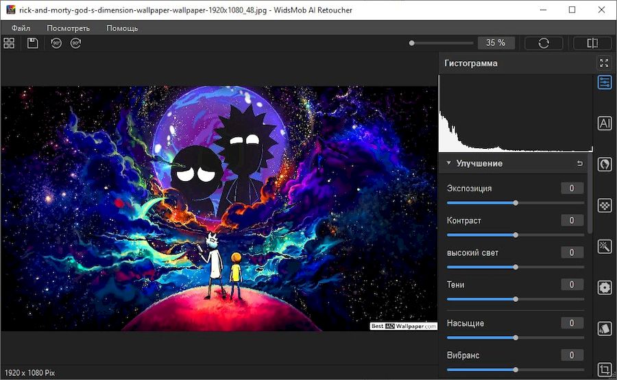617x380 pixels.
Task: Click the Экспозиция value box
Action: click(572, 188)
